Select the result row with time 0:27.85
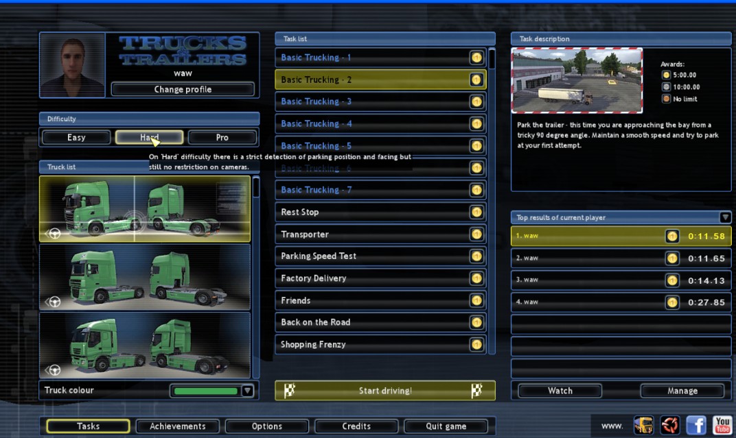The width and height of the screenshot is (736, 438). [621, 302]
